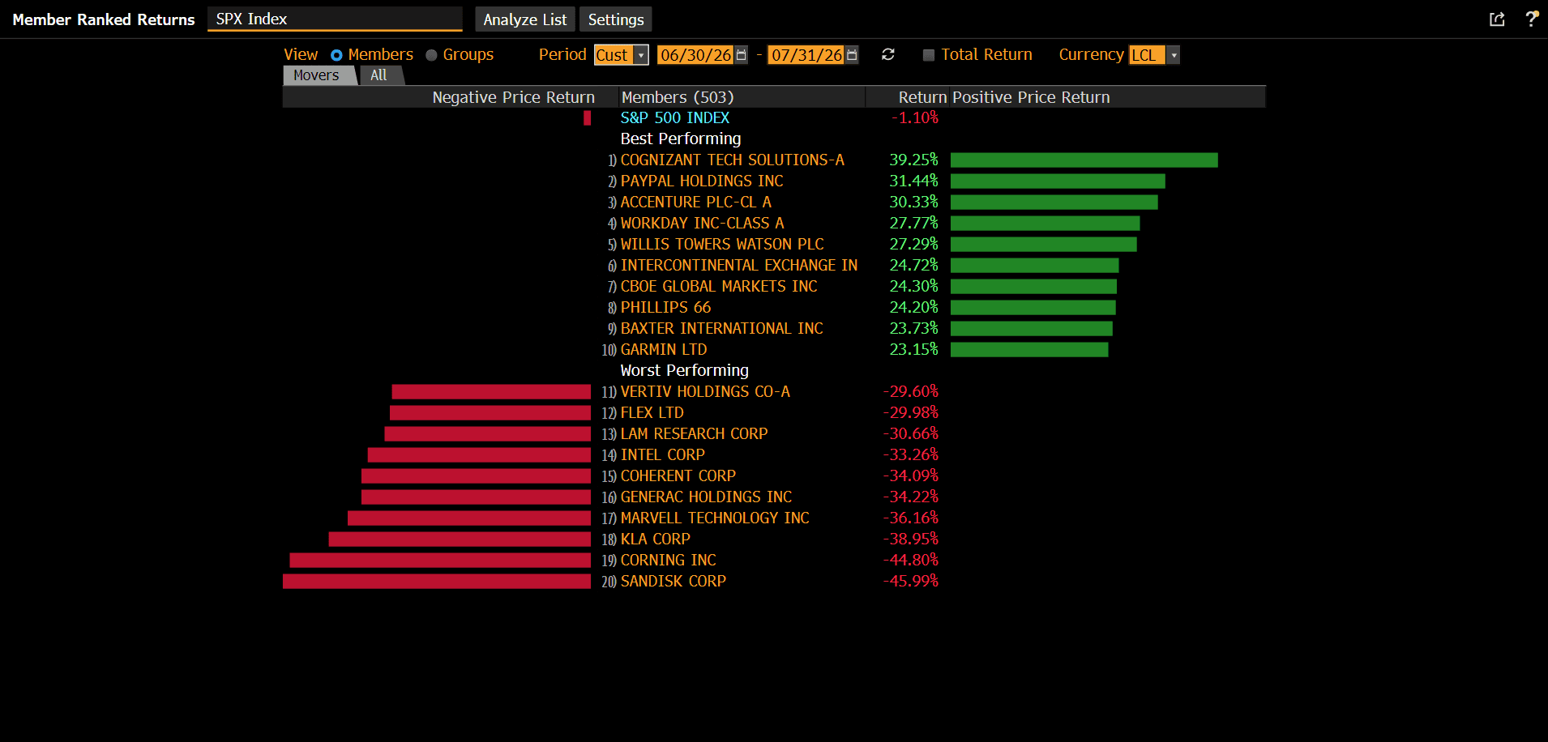
Task: Select GARMIN LTD member
Action: coord(664,350)
